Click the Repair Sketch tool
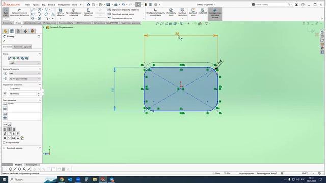 click(171, 12)
